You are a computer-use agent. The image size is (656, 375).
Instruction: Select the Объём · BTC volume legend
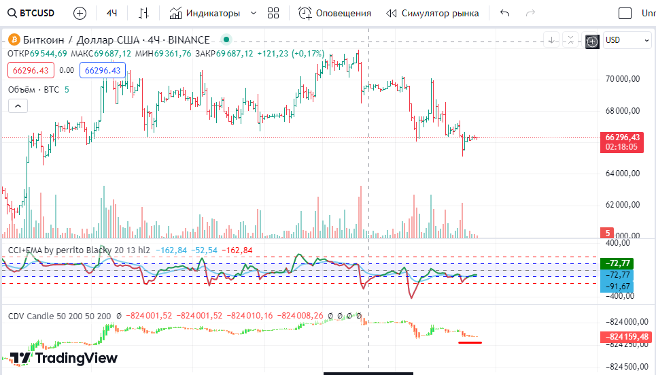[33, 90]
